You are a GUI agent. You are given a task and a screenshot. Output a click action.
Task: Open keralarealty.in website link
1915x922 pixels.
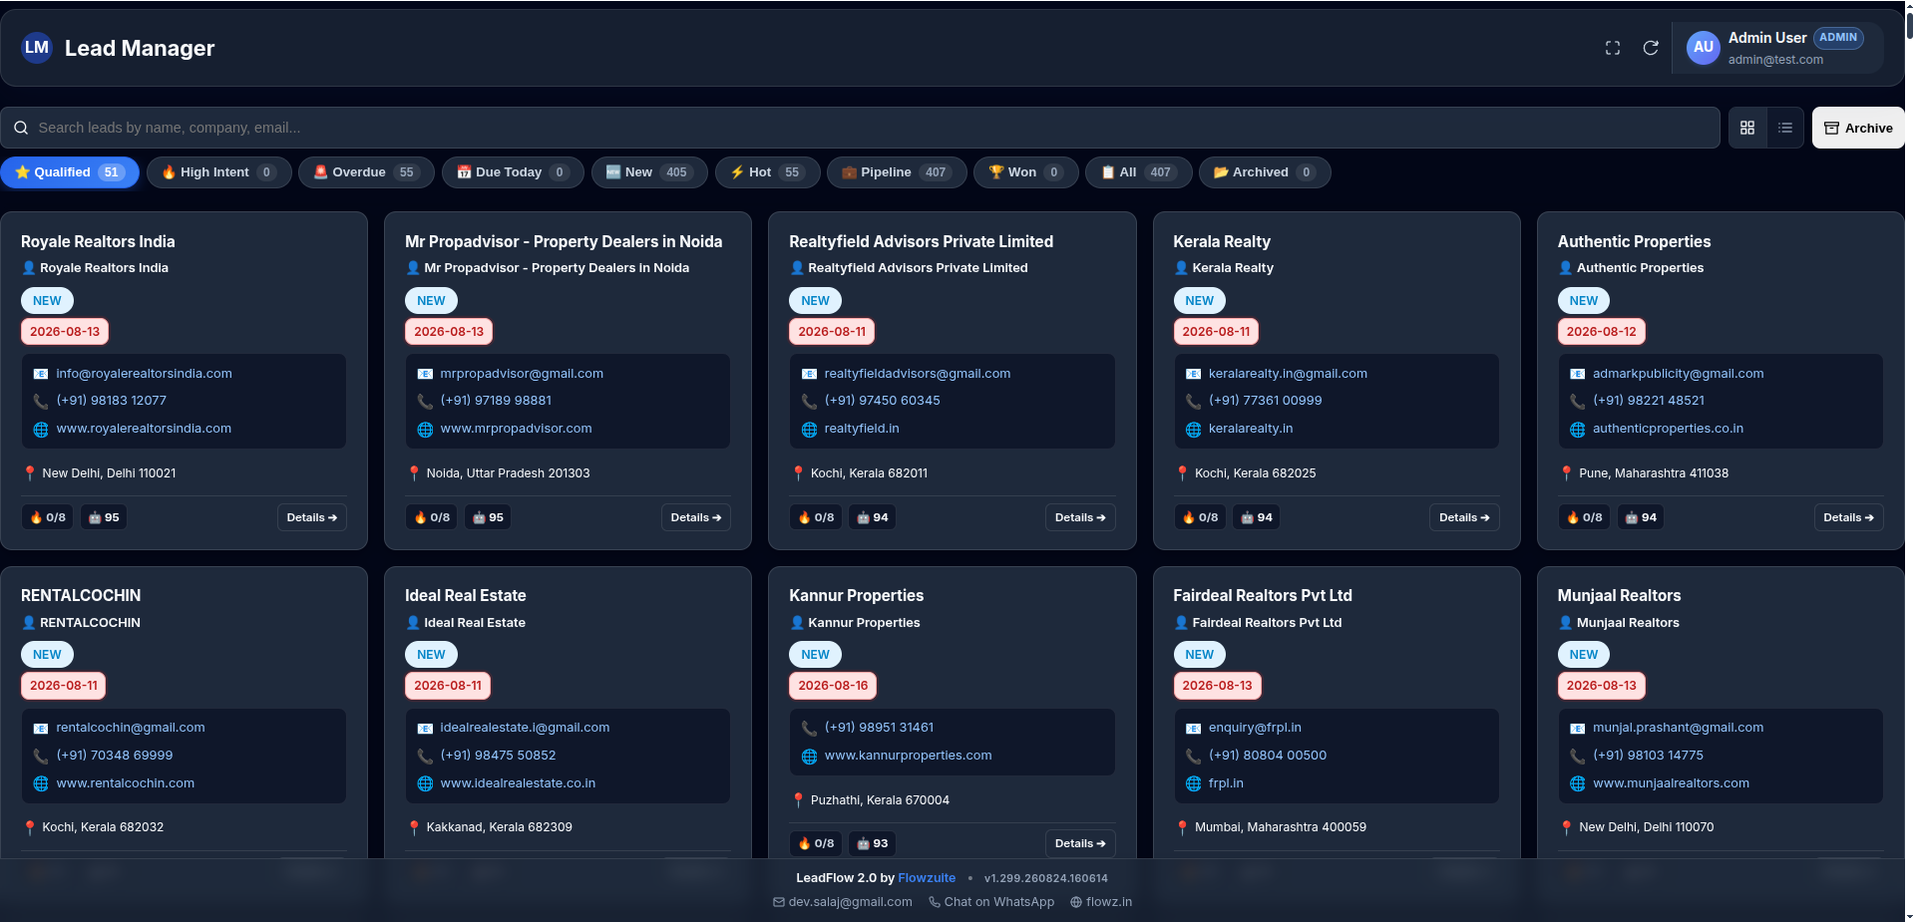point(1251,429)
